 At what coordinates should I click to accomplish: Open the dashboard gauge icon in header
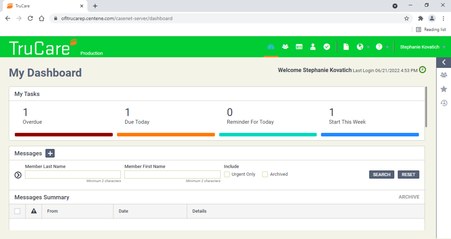pyautogui.click(x=271, y=47)
